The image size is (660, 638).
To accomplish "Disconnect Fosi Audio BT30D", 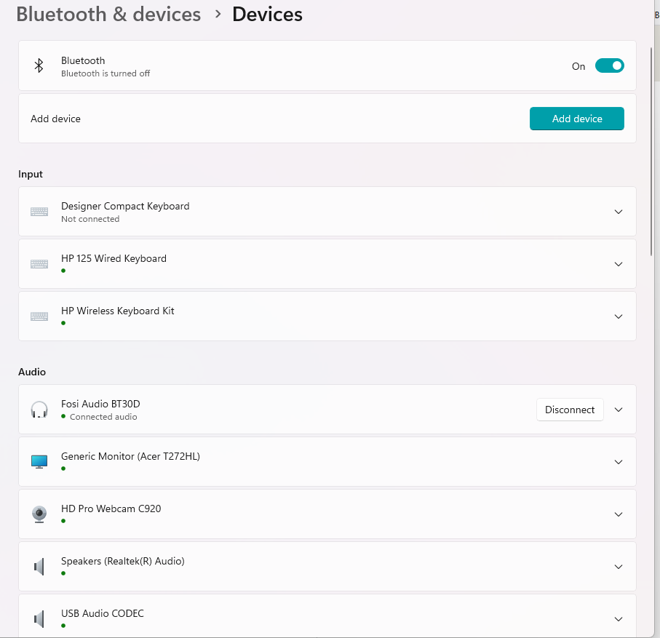I will 570,410.
